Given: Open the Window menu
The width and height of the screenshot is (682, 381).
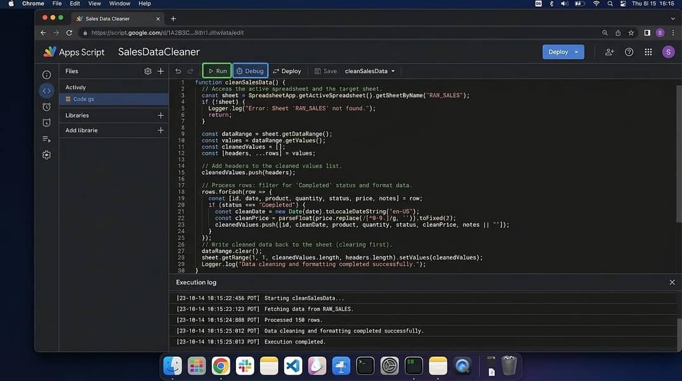Looking at the screenshot, I should coord(120,3).
